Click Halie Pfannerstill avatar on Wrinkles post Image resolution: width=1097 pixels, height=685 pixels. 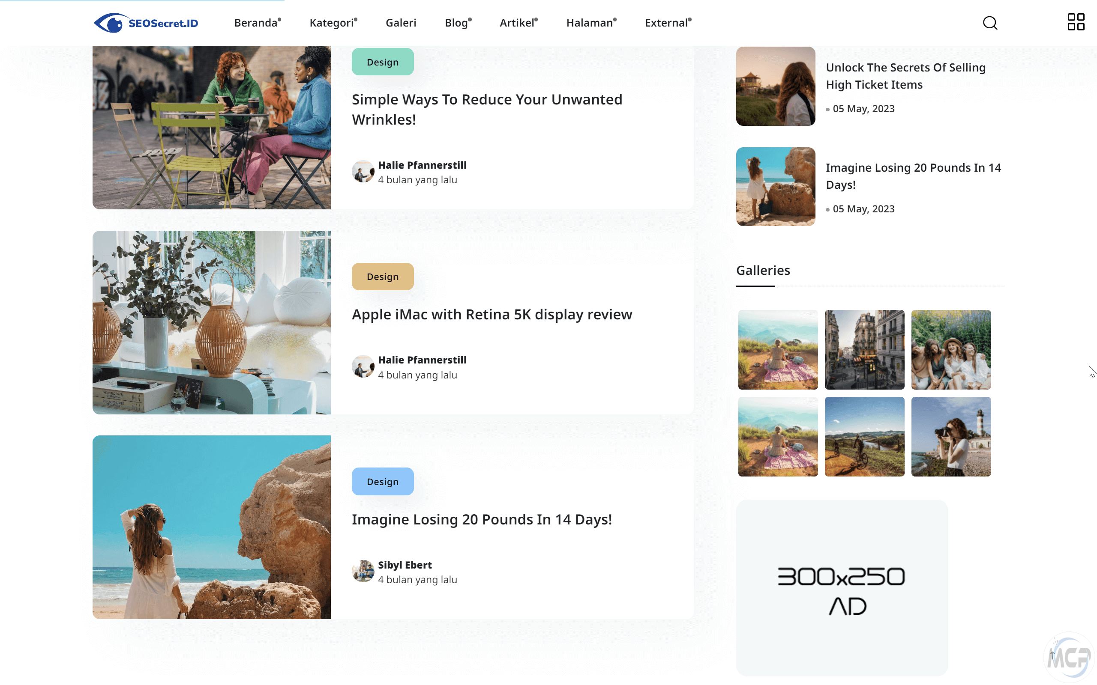click(x=363, y=172)
